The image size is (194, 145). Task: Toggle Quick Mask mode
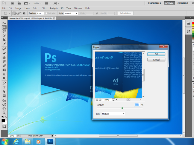pyautogui.click(x=4, y=127)
